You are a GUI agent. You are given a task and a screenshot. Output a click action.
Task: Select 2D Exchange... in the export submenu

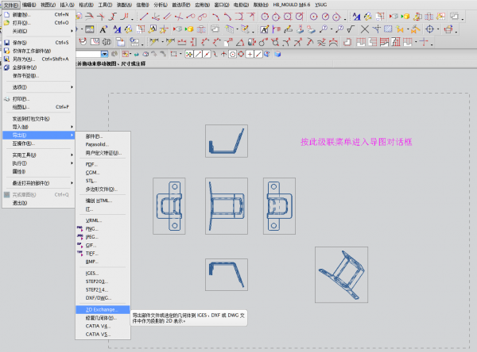point(103,309)
